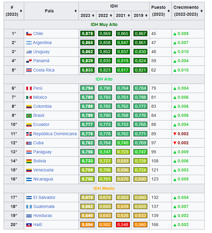
Task: Click the Panamá flag icon
Action: coord(29,61)
